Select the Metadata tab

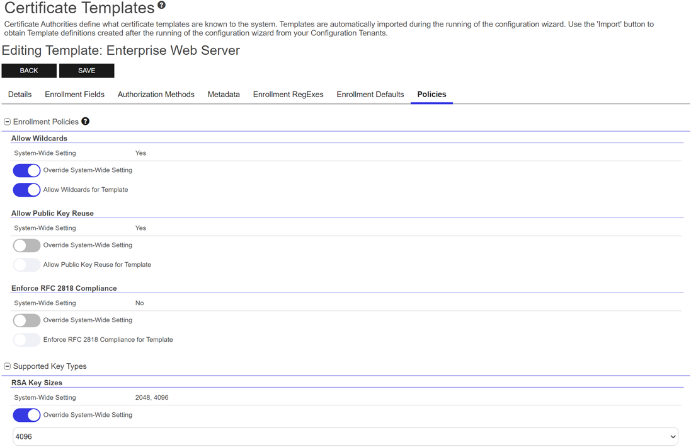(x=224, y=95)
